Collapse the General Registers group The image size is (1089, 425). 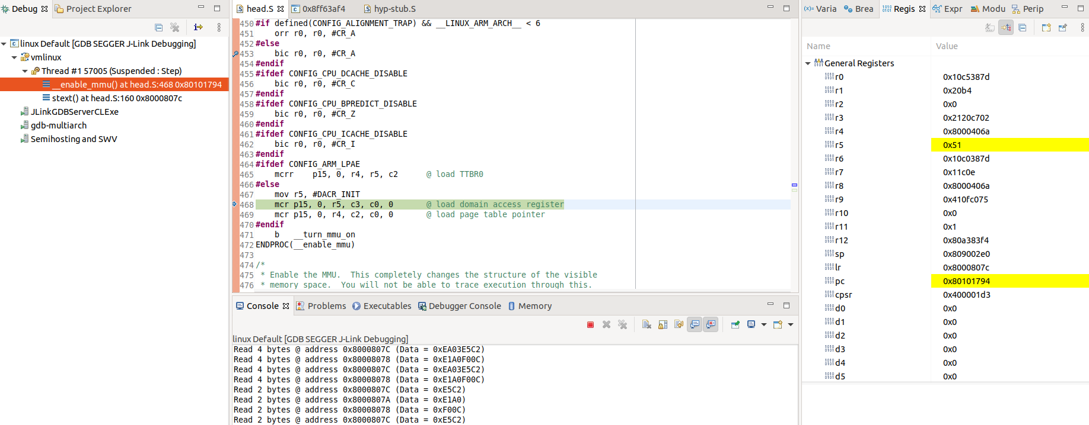tap(808, 63)
